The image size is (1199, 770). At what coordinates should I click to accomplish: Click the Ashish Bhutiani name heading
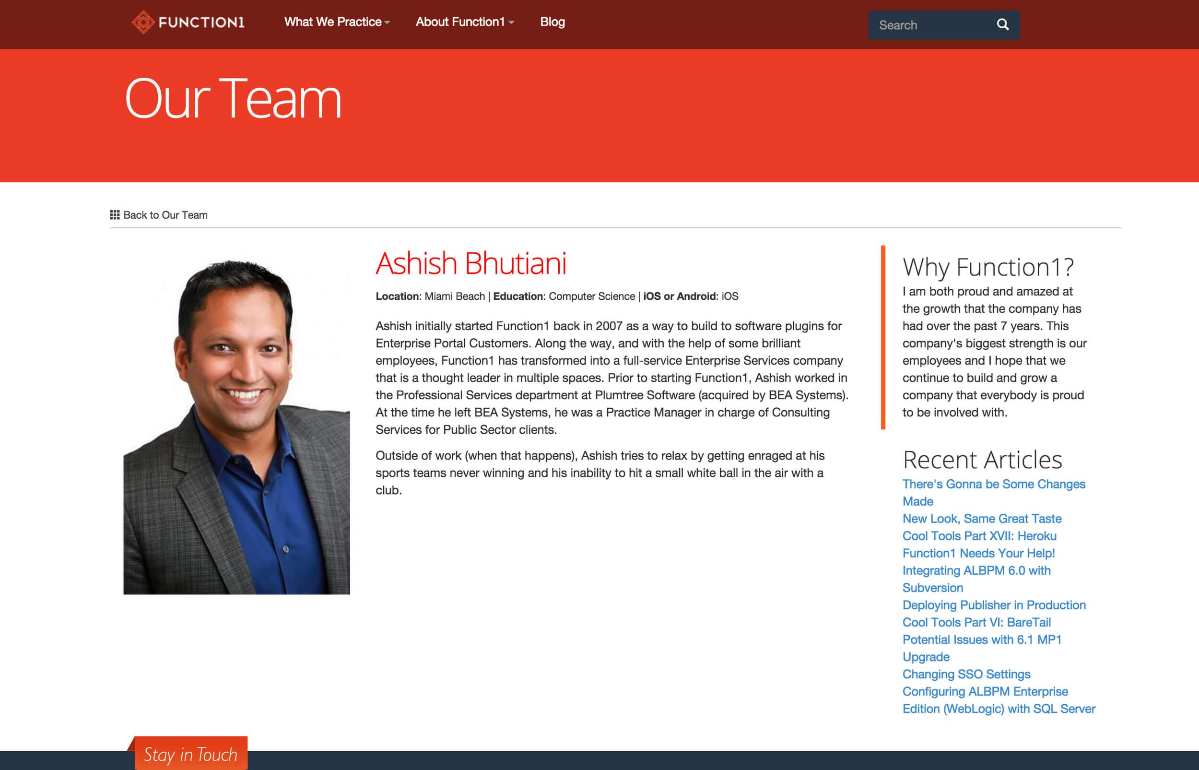(x=471, y=263)
